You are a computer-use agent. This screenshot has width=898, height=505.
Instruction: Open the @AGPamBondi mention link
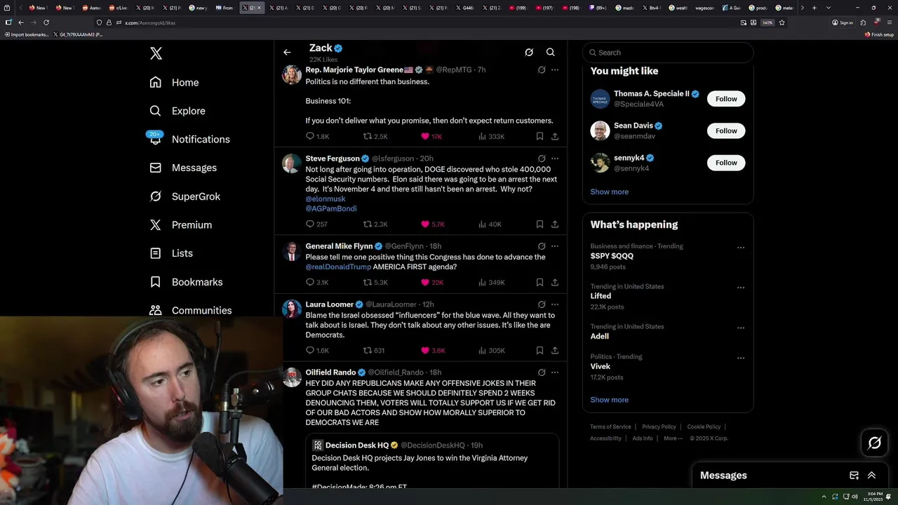point(331,208)
